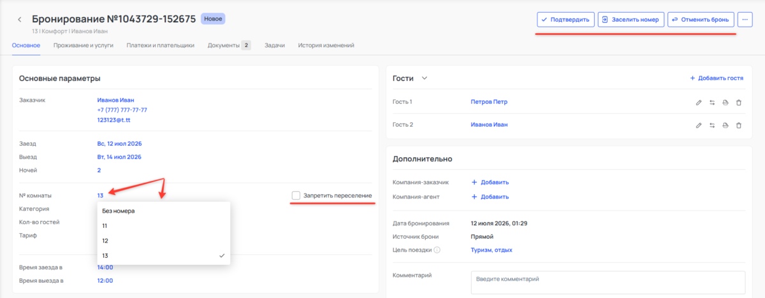Click the Новое status badge

pos(213,18)
